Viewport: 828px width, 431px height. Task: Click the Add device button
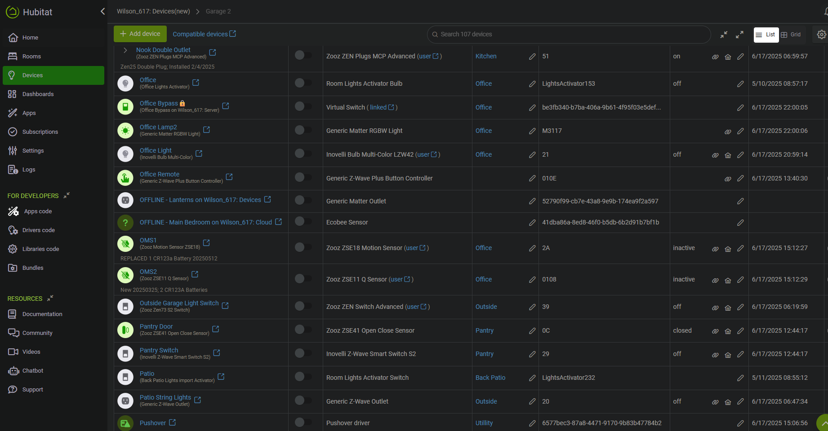coord(140,34)
